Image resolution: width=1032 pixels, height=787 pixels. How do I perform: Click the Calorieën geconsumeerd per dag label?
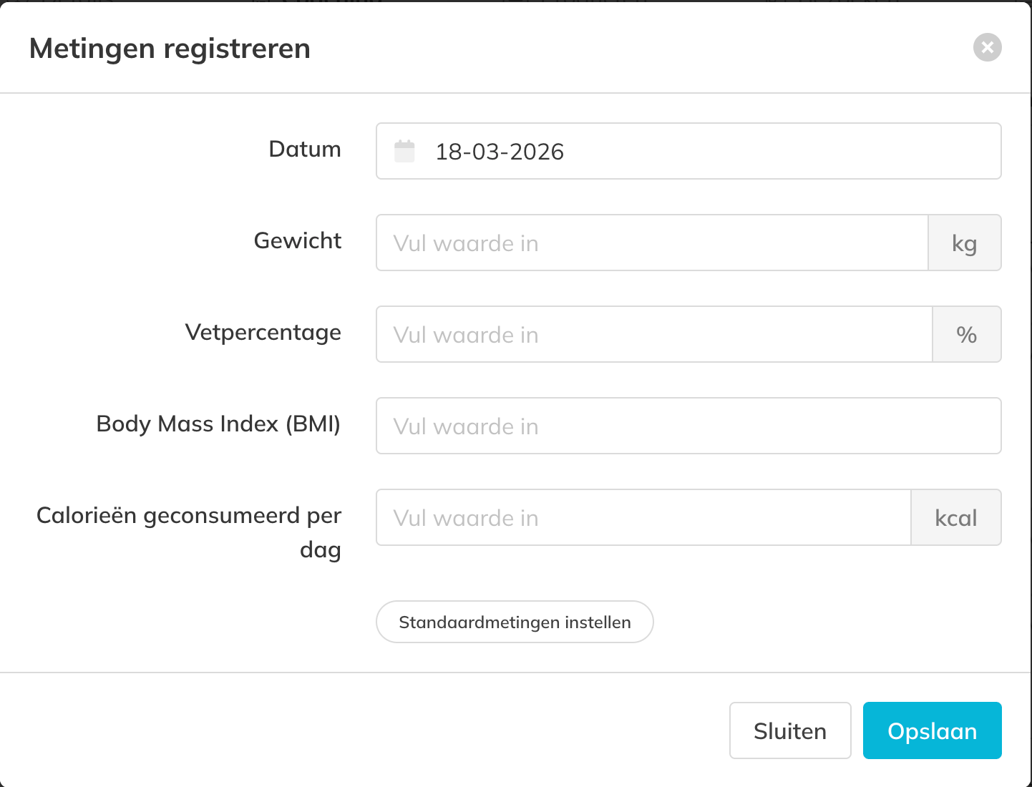point(189,516)
